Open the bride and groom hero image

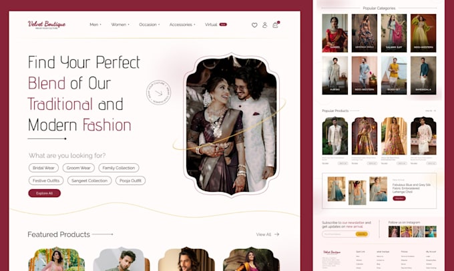pos(232,125)
